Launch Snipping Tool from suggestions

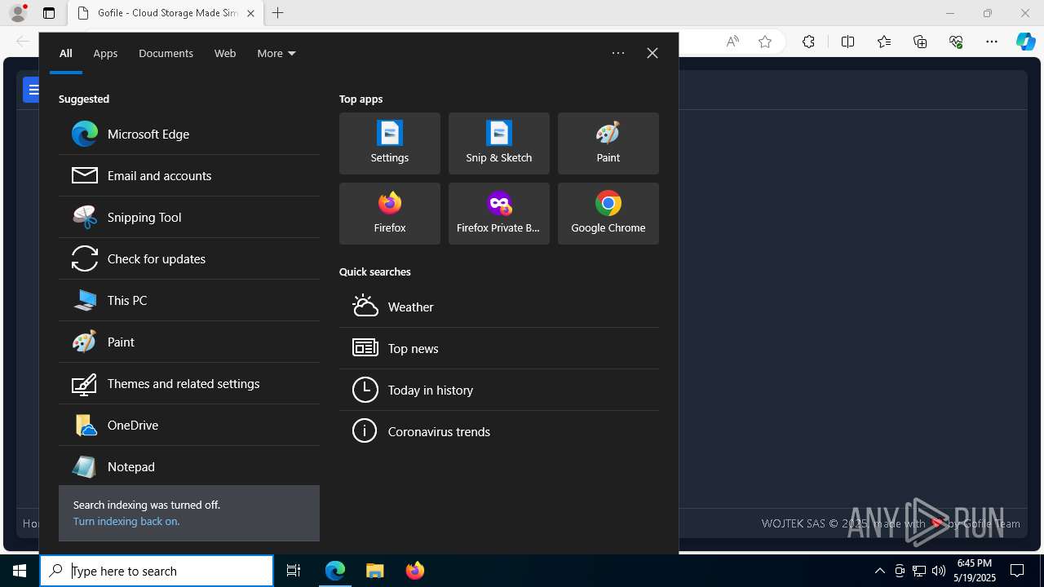189,217
